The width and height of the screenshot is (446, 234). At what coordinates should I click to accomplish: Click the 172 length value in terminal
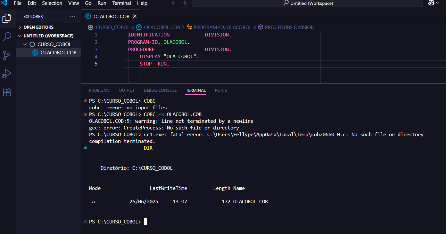click(x=226, y=202)
